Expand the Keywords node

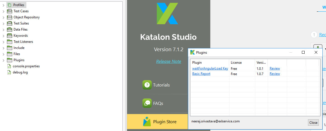pos(3,36)
